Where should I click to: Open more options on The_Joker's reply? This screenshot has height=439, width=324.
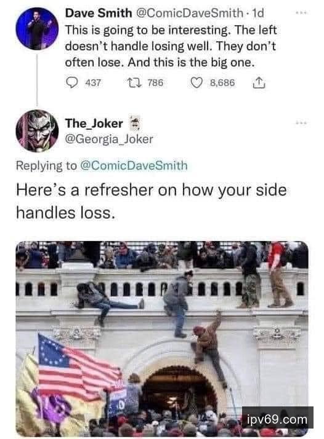pos(302,122)
